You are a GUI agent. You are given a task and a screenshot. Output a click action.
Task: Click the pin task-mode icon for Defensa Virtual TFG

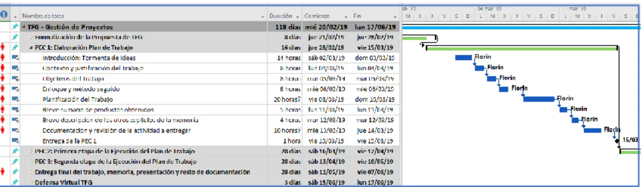[15, 182]
